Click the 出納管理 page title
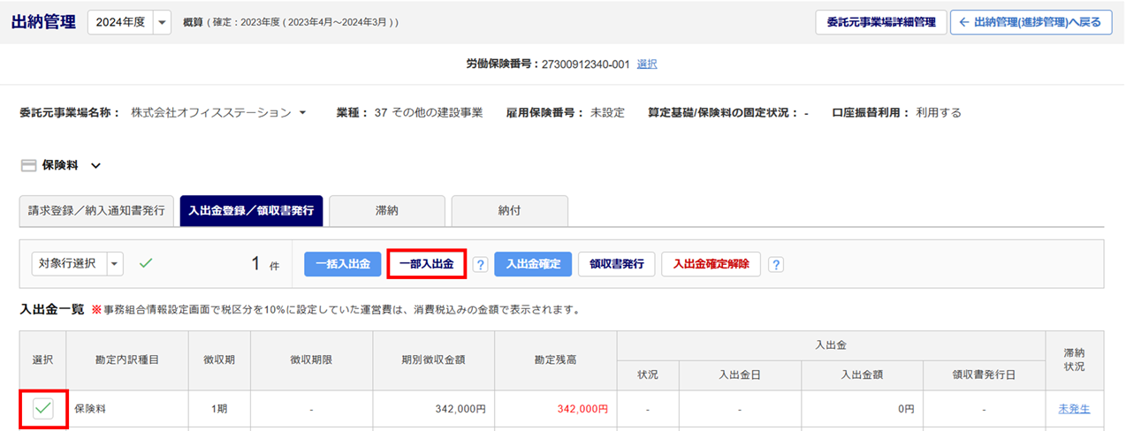Image resolution: width=1126 pixels, height=431 pixels. coord(43,22)
